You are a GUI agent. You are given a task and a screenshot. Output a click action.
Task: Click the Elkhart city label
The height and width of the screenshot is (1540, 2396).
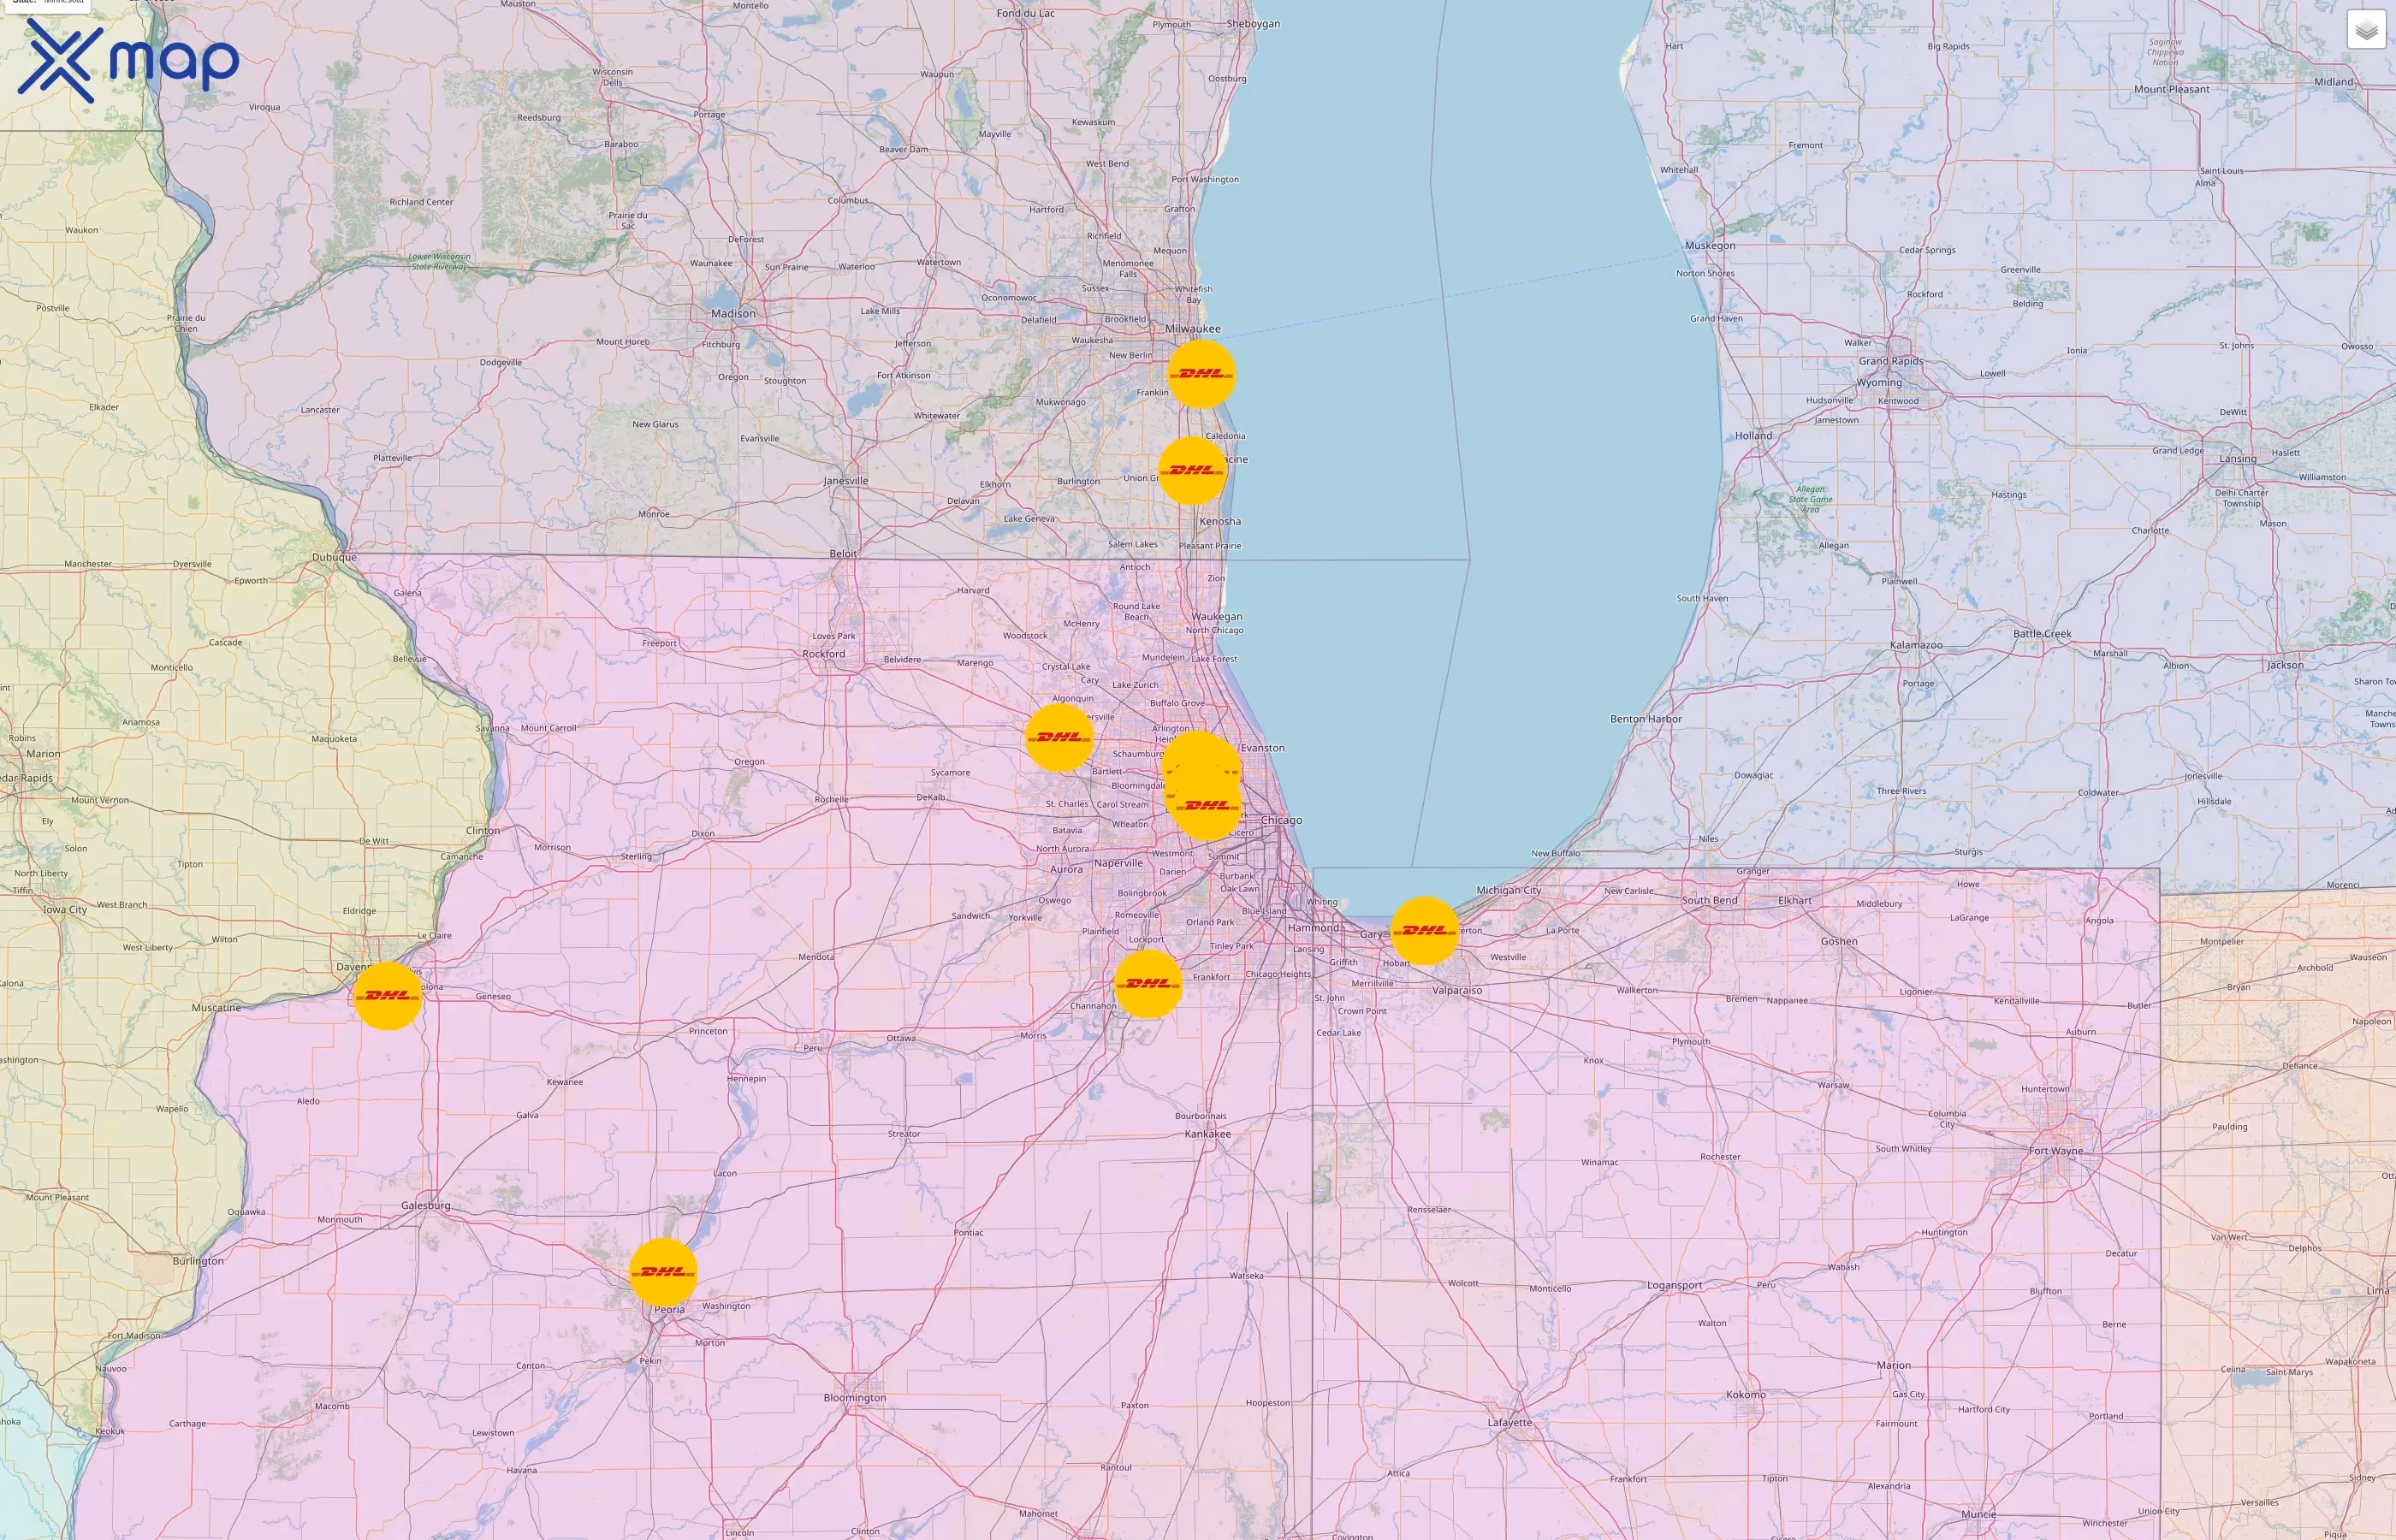click(x=1795, y=900)
